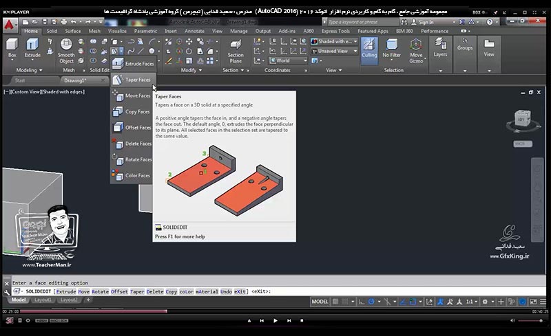The image size is (551, 336).
Task: Toggle object snap tracking in status bar
Action: 403,302
